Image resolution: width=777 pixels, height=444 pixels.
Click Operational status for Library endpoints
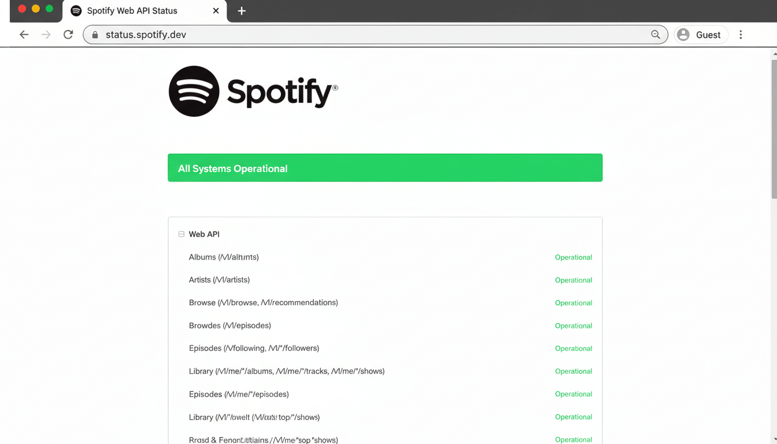[x=573, y=371]
